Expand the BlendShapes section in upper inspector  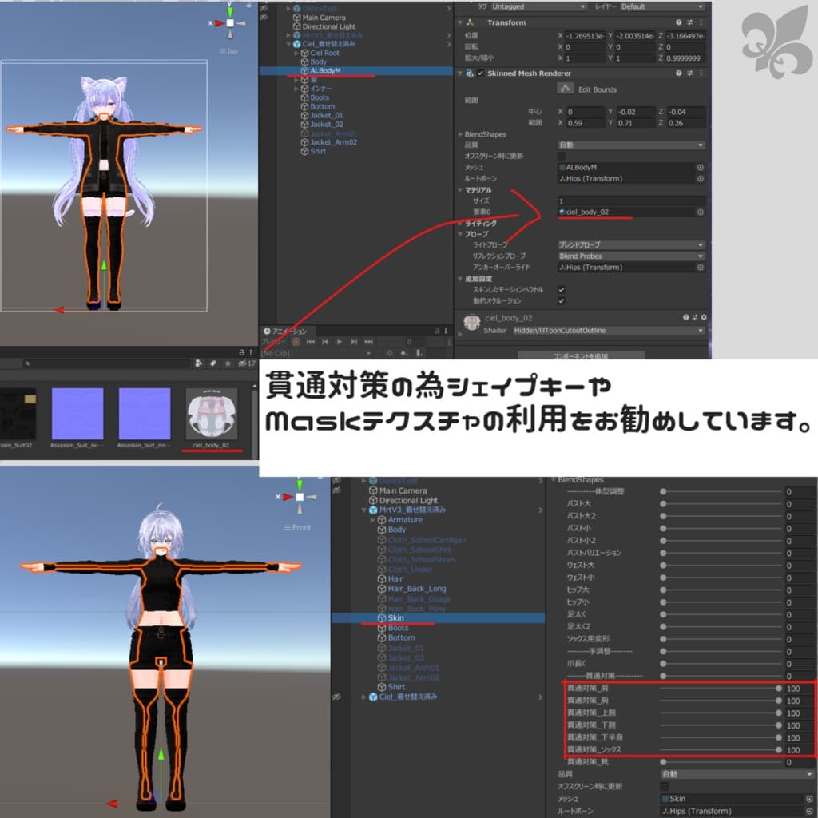(x=460, y=134)
